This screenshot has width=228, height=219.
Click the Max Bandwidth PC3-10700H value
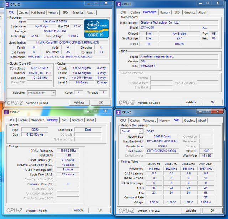coord(162,141)
